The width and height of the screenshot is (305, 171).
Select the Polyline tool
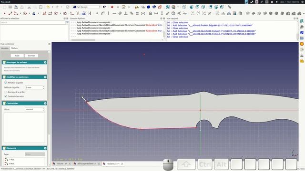44,13
